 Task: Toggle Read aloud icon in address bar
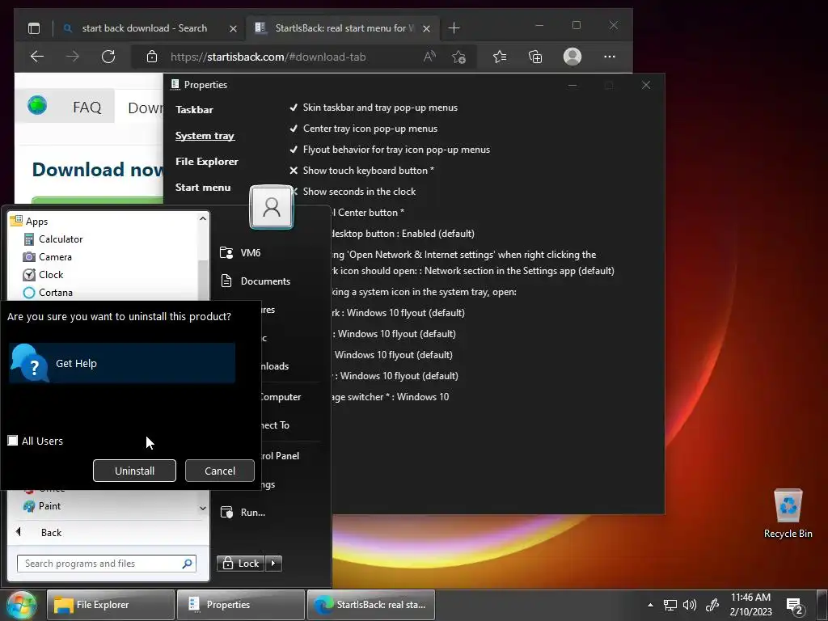pyautogui.click(x=430, y=57)
